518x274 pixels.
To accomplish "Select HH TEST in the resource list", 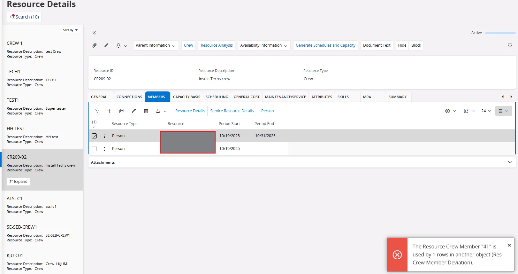I will click(x=42, y=135).
